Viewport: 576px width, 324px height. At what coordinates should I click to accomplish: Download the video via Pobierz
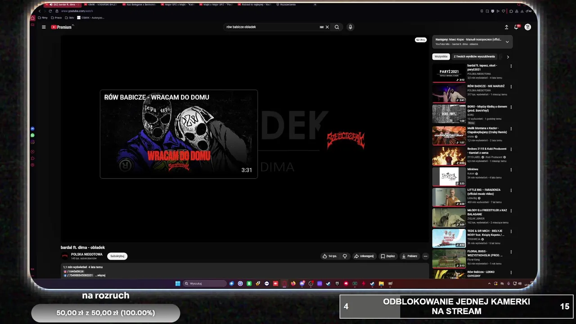click(x=409, y=256)
